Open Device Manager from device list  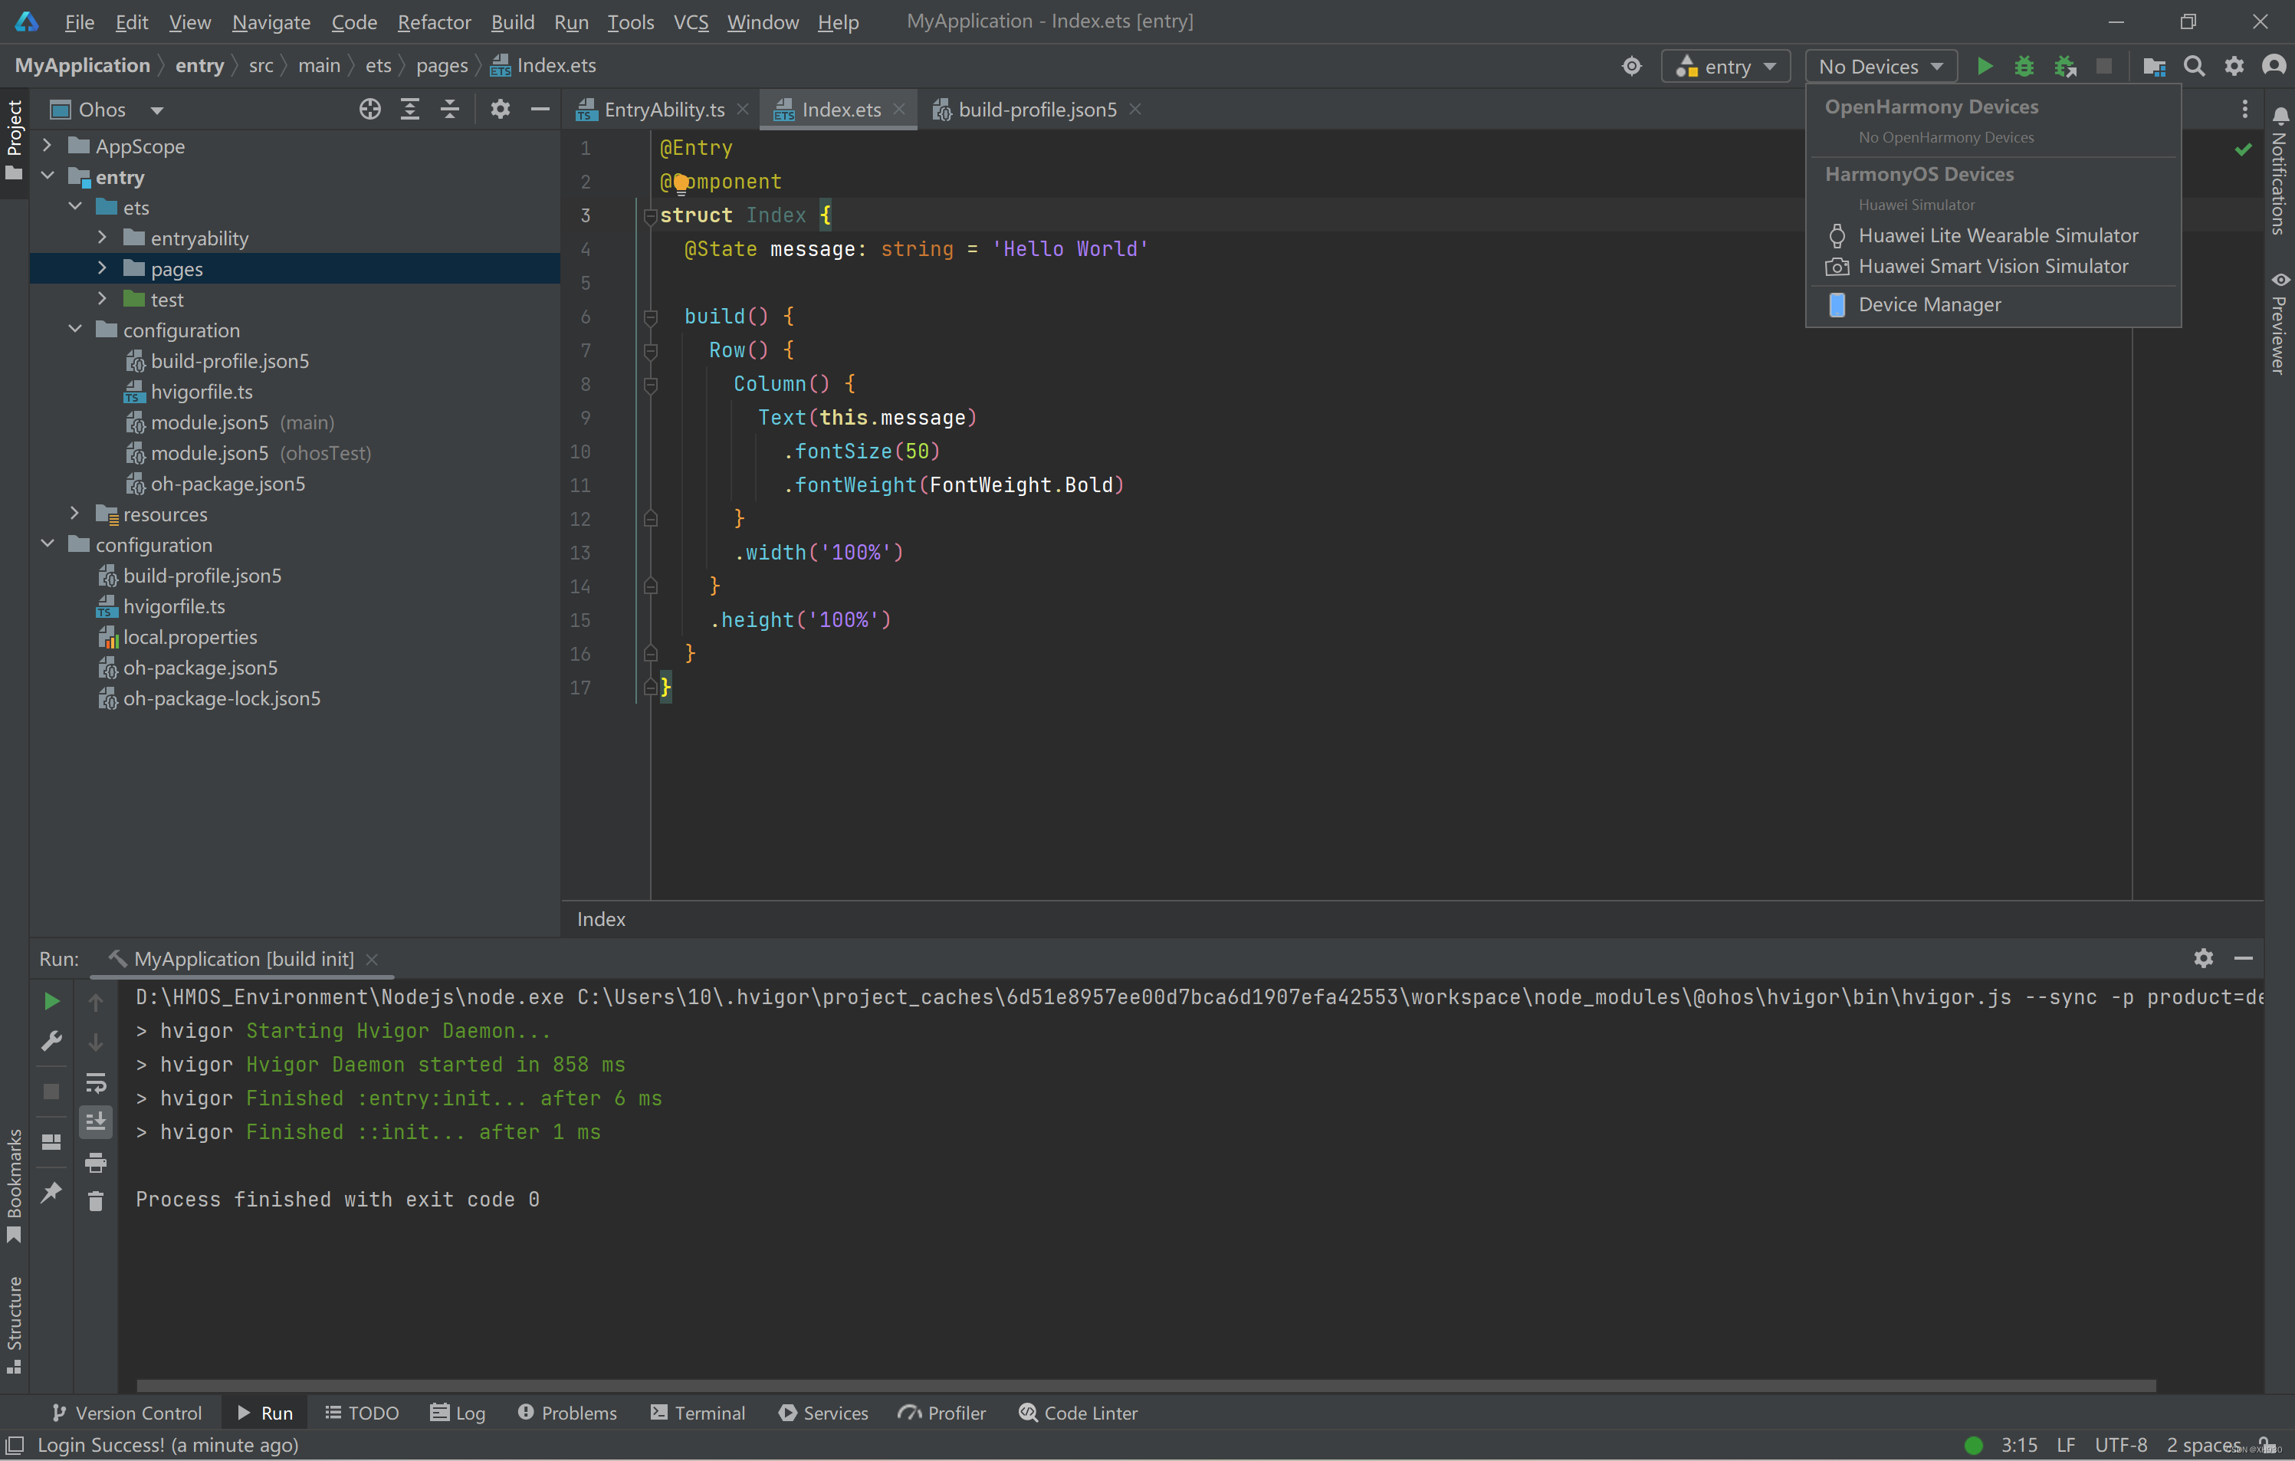[1929, 305]
